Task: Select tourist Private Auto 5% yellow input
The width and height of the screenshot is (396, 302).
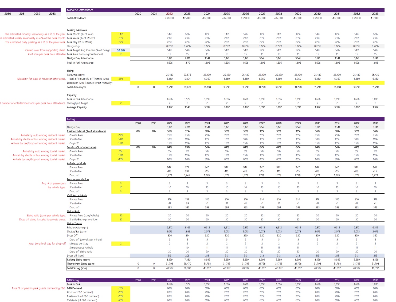Action: point(121,151)
